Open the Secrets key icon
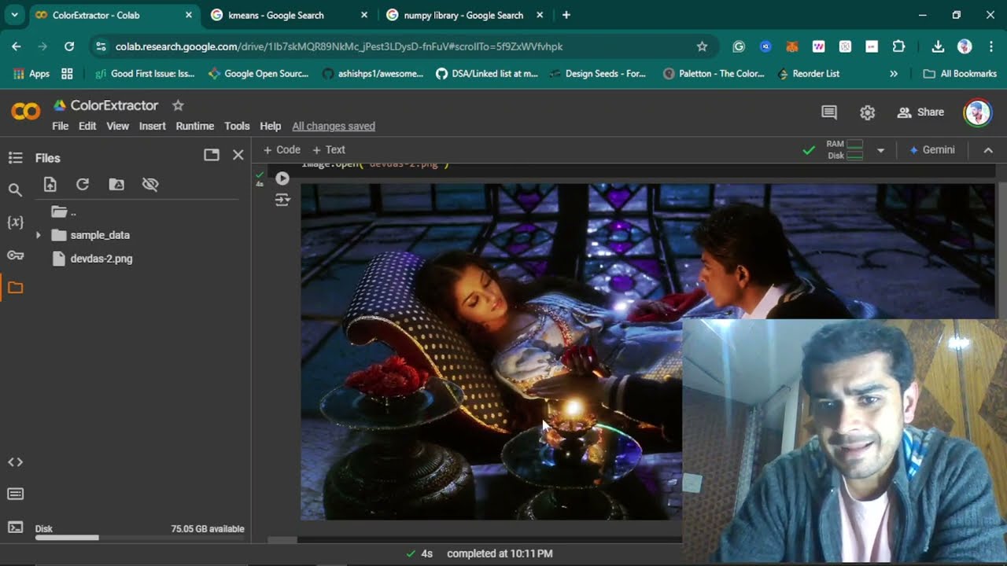This screenshot has height=566, width=1007. (15, 255)
